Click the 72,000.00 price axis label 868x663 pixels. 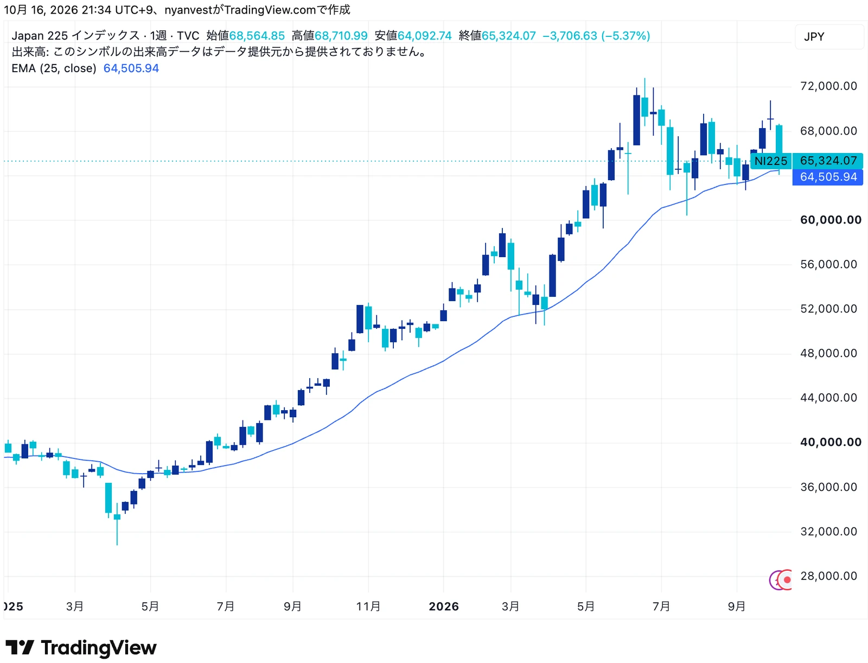pyautogui.click(x=828, y=86)
